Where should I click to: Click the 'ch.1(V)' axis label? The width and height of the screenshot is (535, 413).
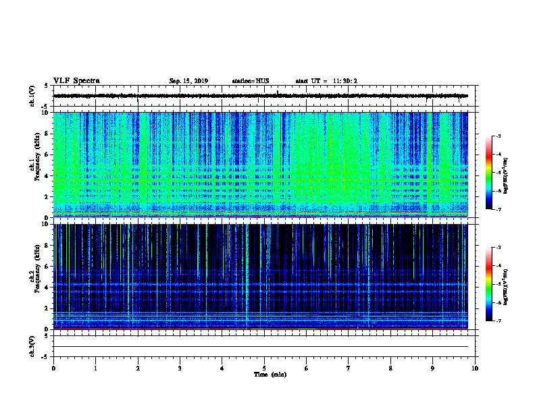32,96
